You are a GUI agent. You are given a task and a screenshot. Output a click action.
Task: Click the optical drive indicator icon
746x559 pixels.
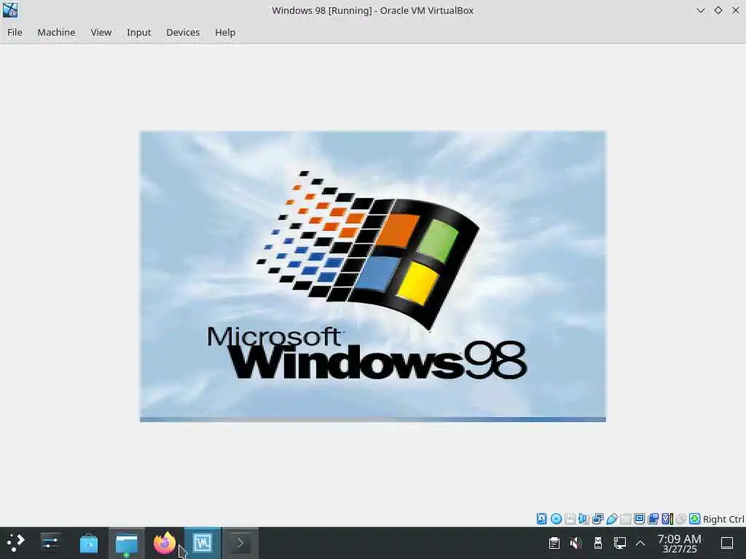[556, 518]
